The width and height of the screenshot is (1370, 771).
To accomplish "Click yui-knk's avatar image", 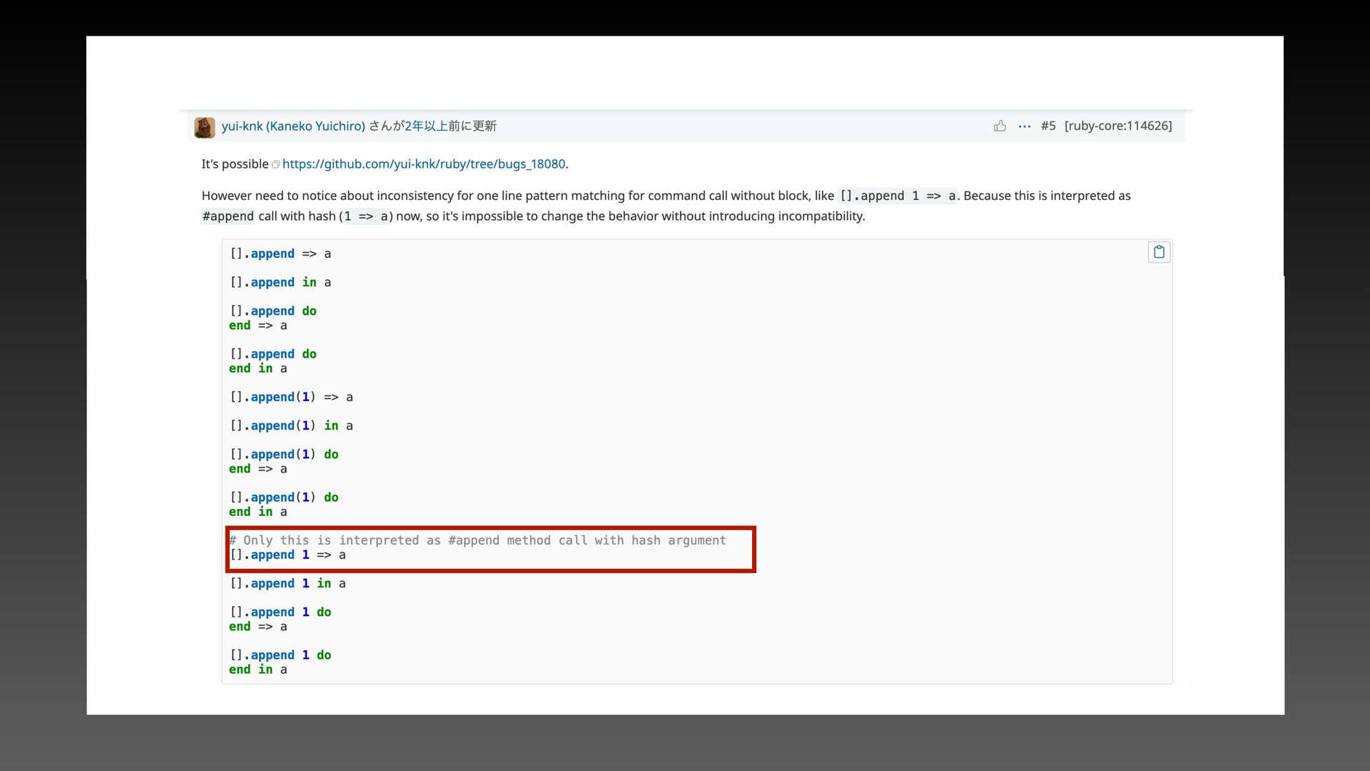I will [205, 127].
